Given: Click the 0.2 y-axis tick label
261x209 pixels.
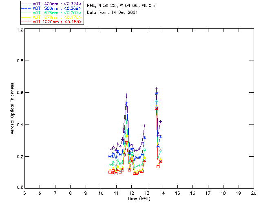Looking at the screenshot, I should point(20,156).
